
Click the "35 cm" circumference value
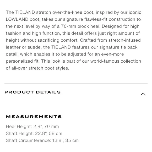72,140
